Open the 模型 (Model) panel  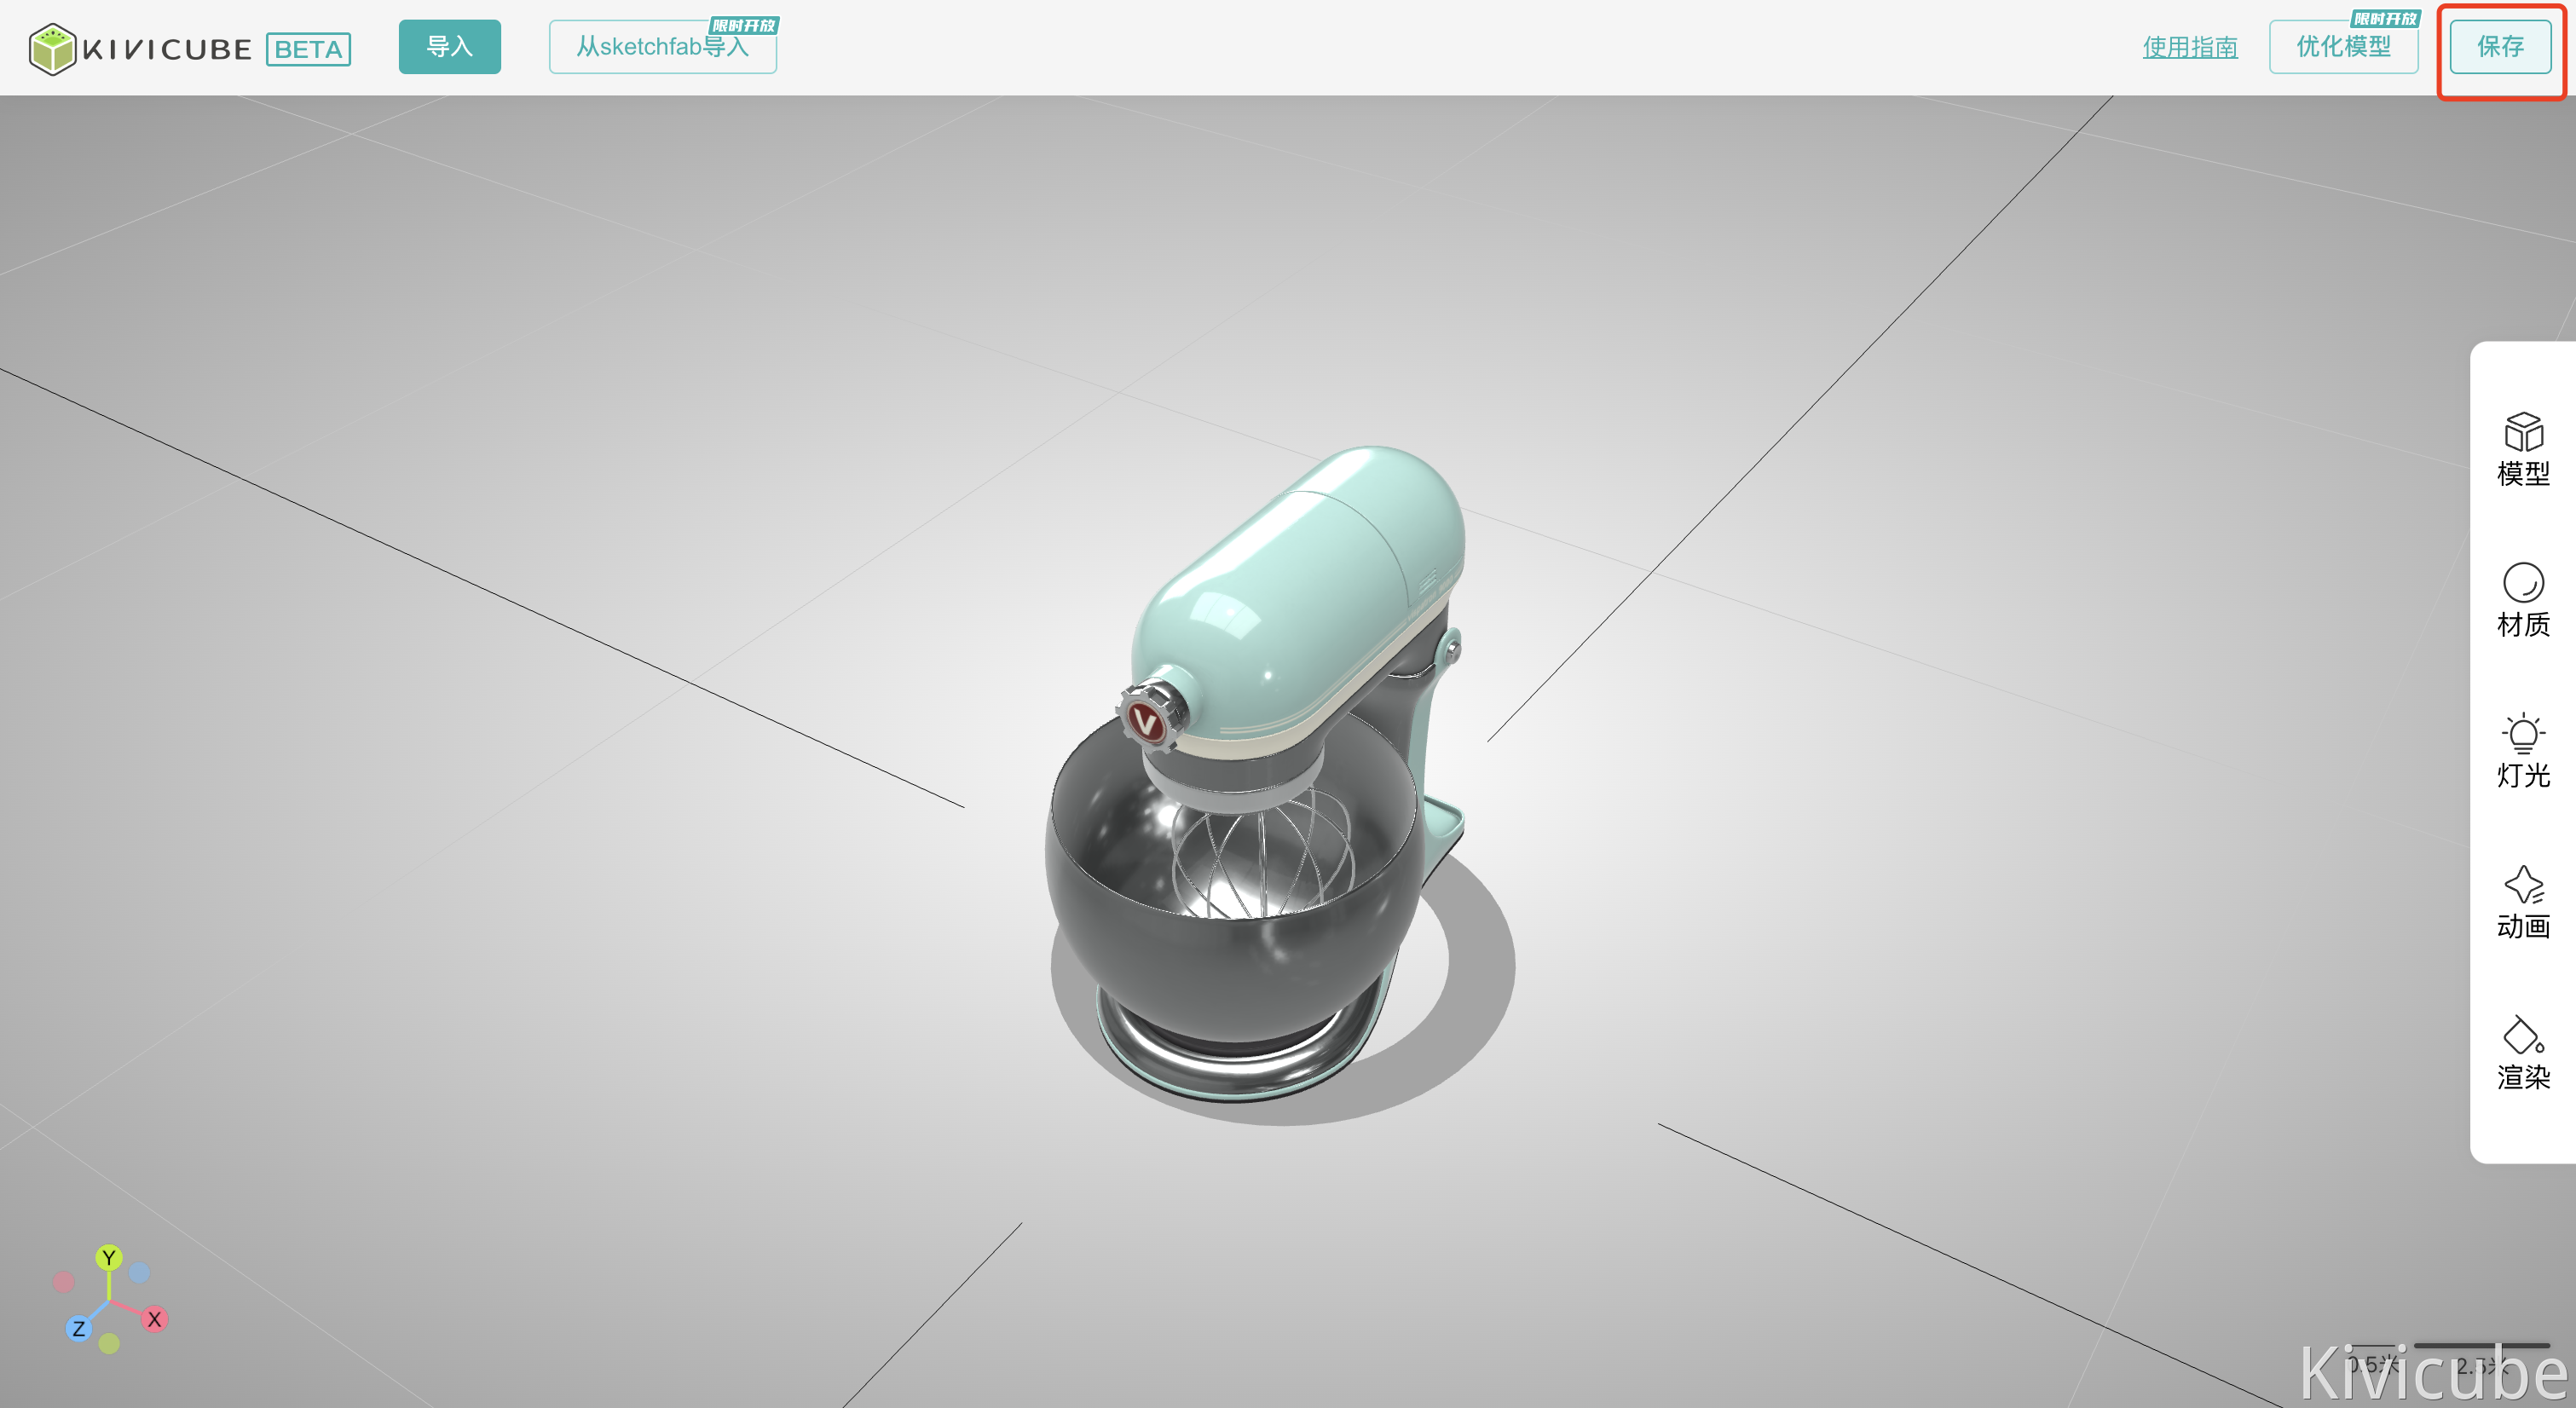2522,450
